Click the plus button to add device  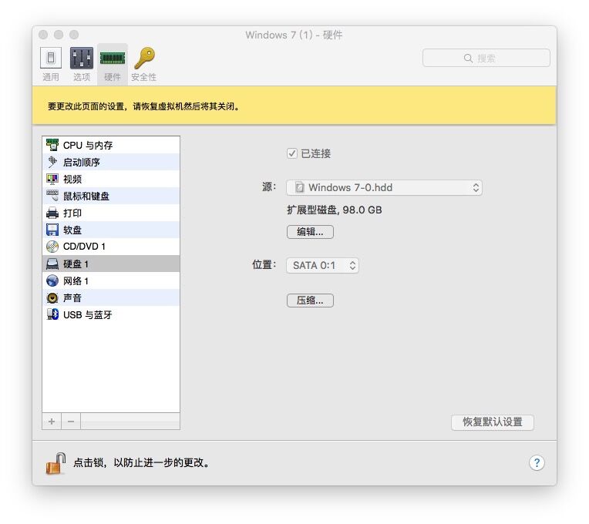[52, 422]
